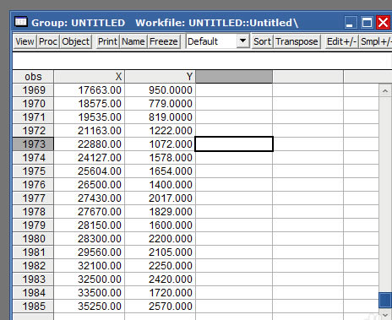The height and width of the screenshot is (320, 392).
Task: Open the Proc menu
Action: pos(48,41)
